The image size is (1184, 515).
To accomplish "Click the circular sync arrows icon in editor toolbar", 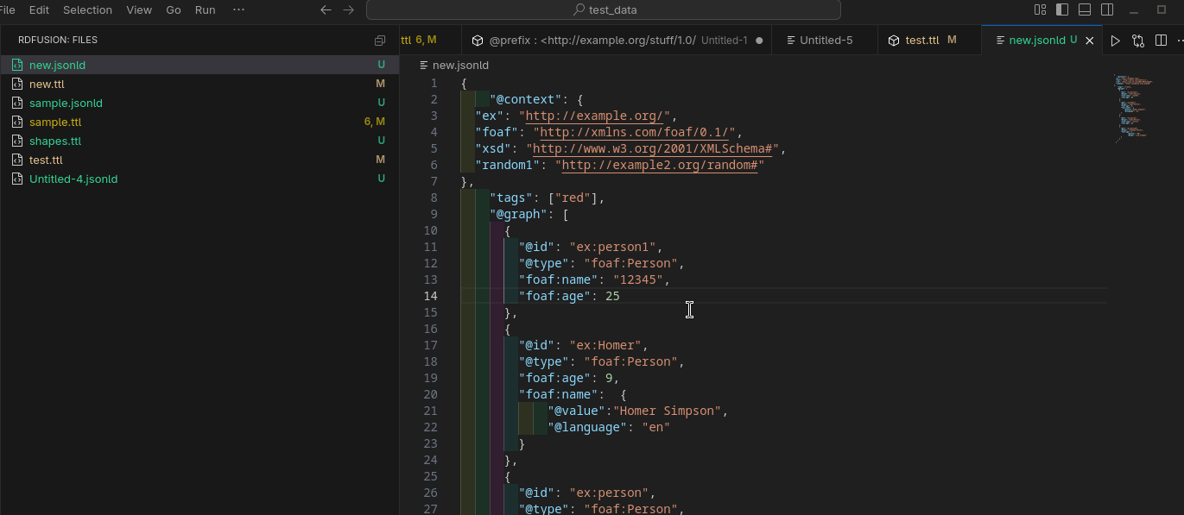I will [x=1138, y=40].
